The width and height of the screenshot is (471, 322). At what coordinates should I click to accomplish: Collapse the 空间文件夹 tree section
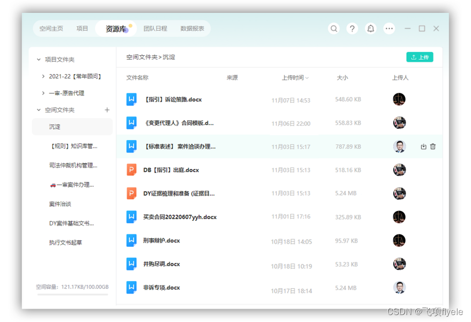(39, 110)
